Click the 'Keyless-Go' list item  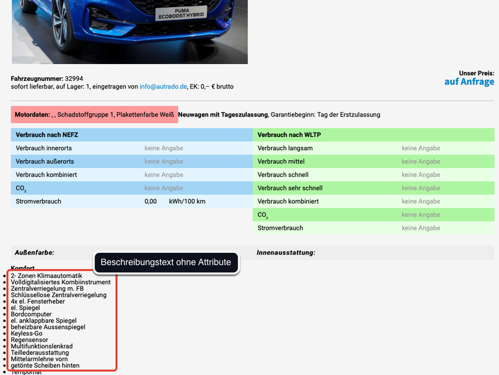(27, 334)
